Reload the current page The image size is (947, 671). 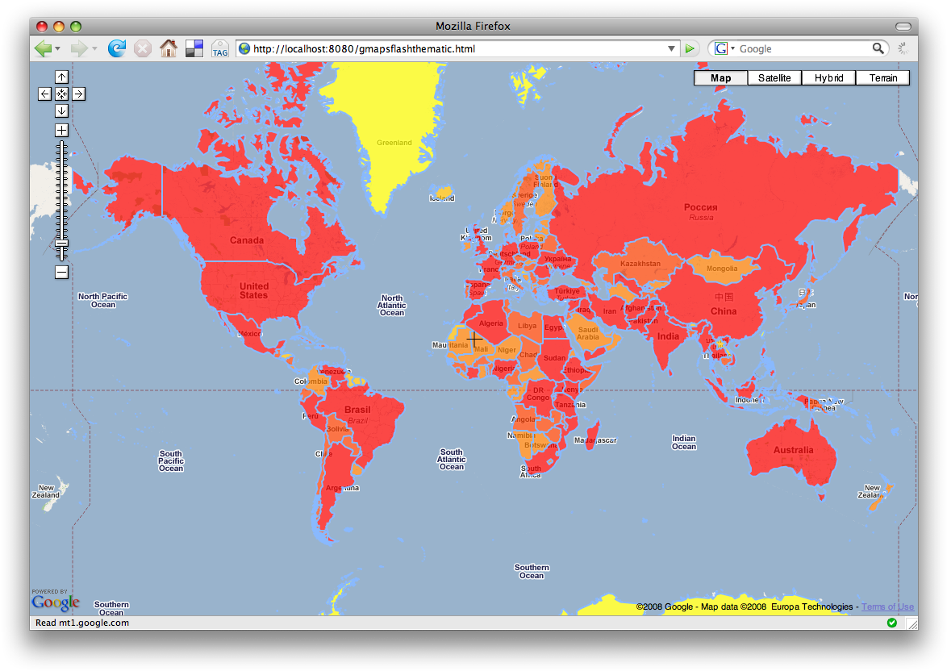tap(116, 48)
